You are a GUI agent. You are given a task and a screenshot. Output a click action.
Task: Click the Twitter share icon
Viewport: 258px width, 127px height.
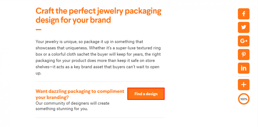pos(244,27)
